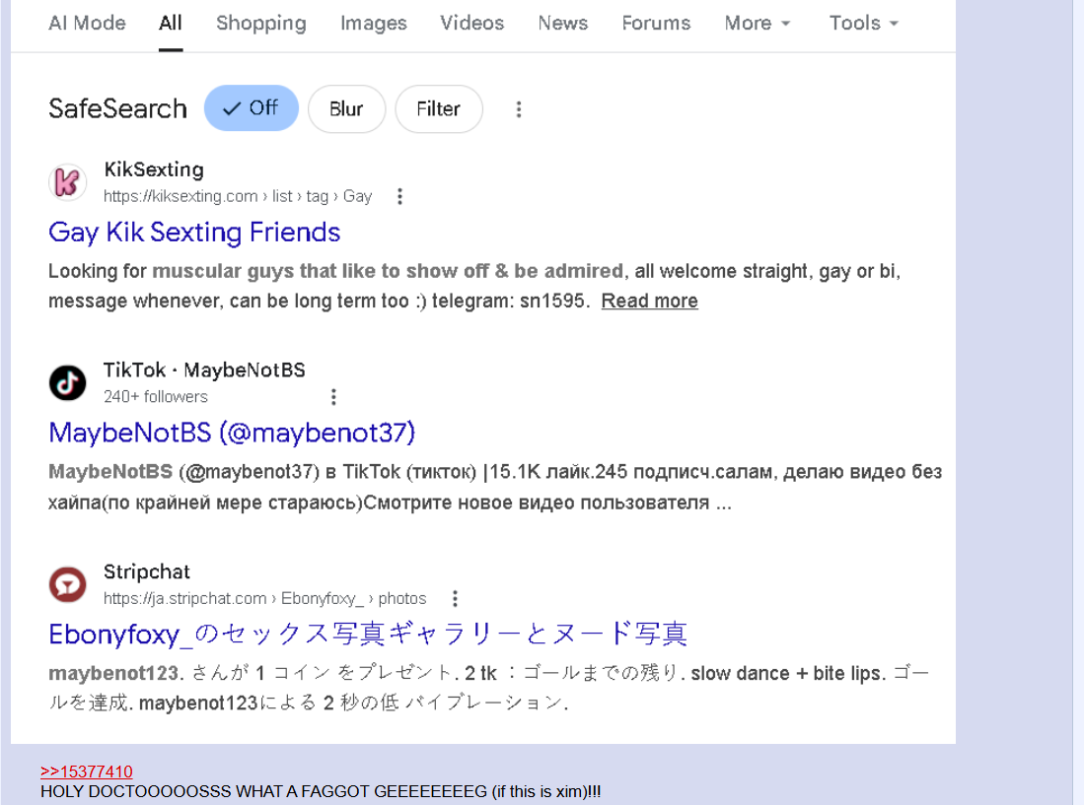Expand the More search categories dropdown
The width and height of the screenshot is (1084, 805).
(x=757, y=23)
